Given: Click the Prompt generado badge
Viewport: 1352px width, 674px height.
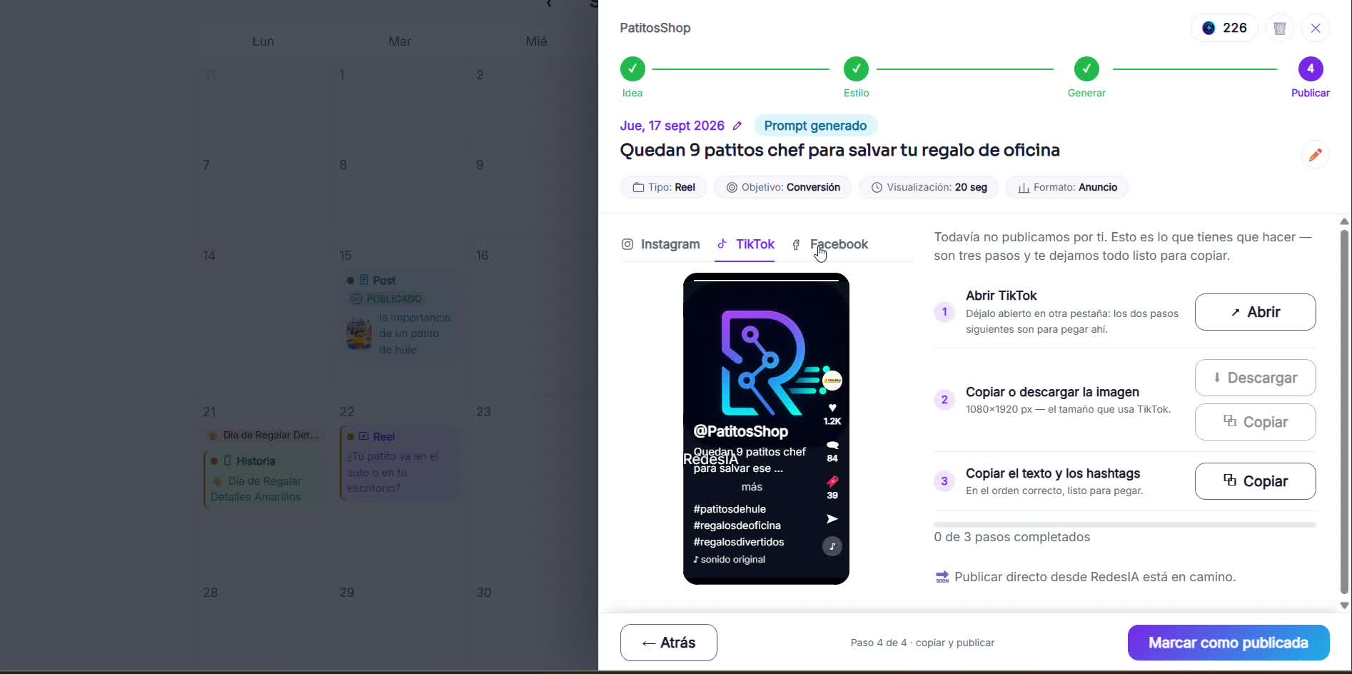Looking at the screenshot, I should pos(815,126).
